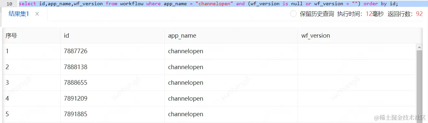Select the app_name column header
Viewport: 428px width, 123px height.
click(231, 36)
